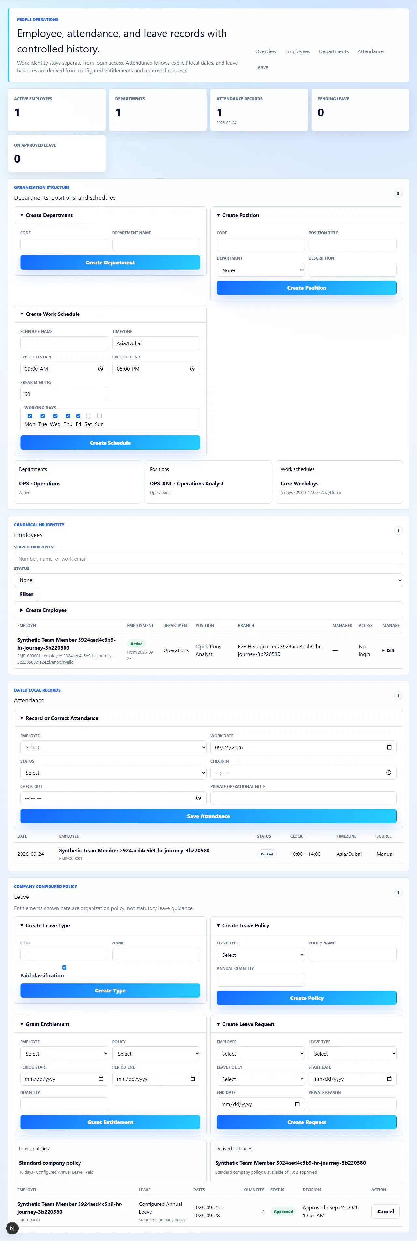Screen dimensions: 417x1241
Task: Click the Create Type button
Action: [x=110, y=990]
